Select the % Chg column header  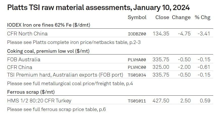[x=203, y=18]
